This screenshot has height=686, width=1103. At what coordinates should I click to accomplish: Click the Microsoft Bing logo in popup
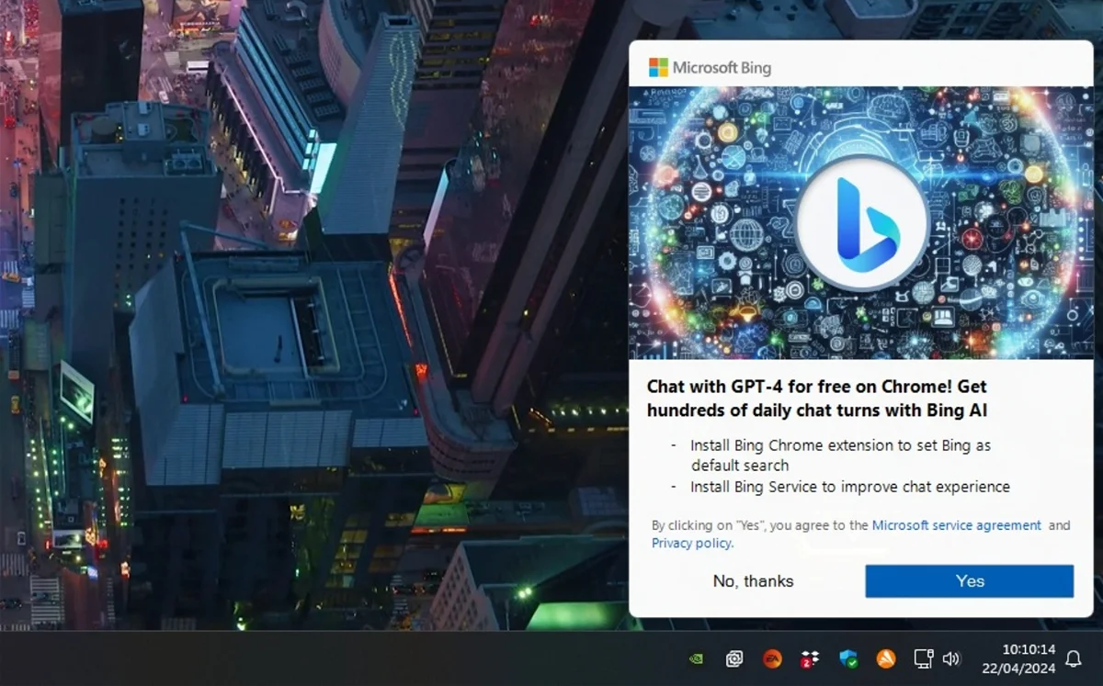tap(710, 67)
